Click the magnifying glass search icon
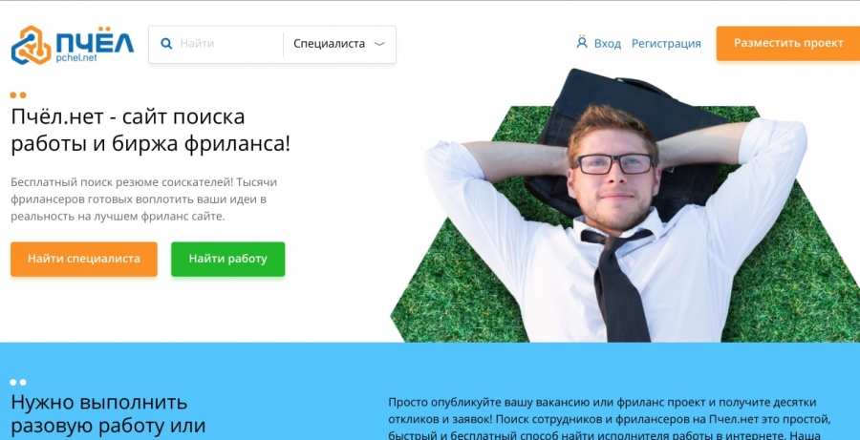The width and height of the screenshot is (860, 440). [166, 44]
